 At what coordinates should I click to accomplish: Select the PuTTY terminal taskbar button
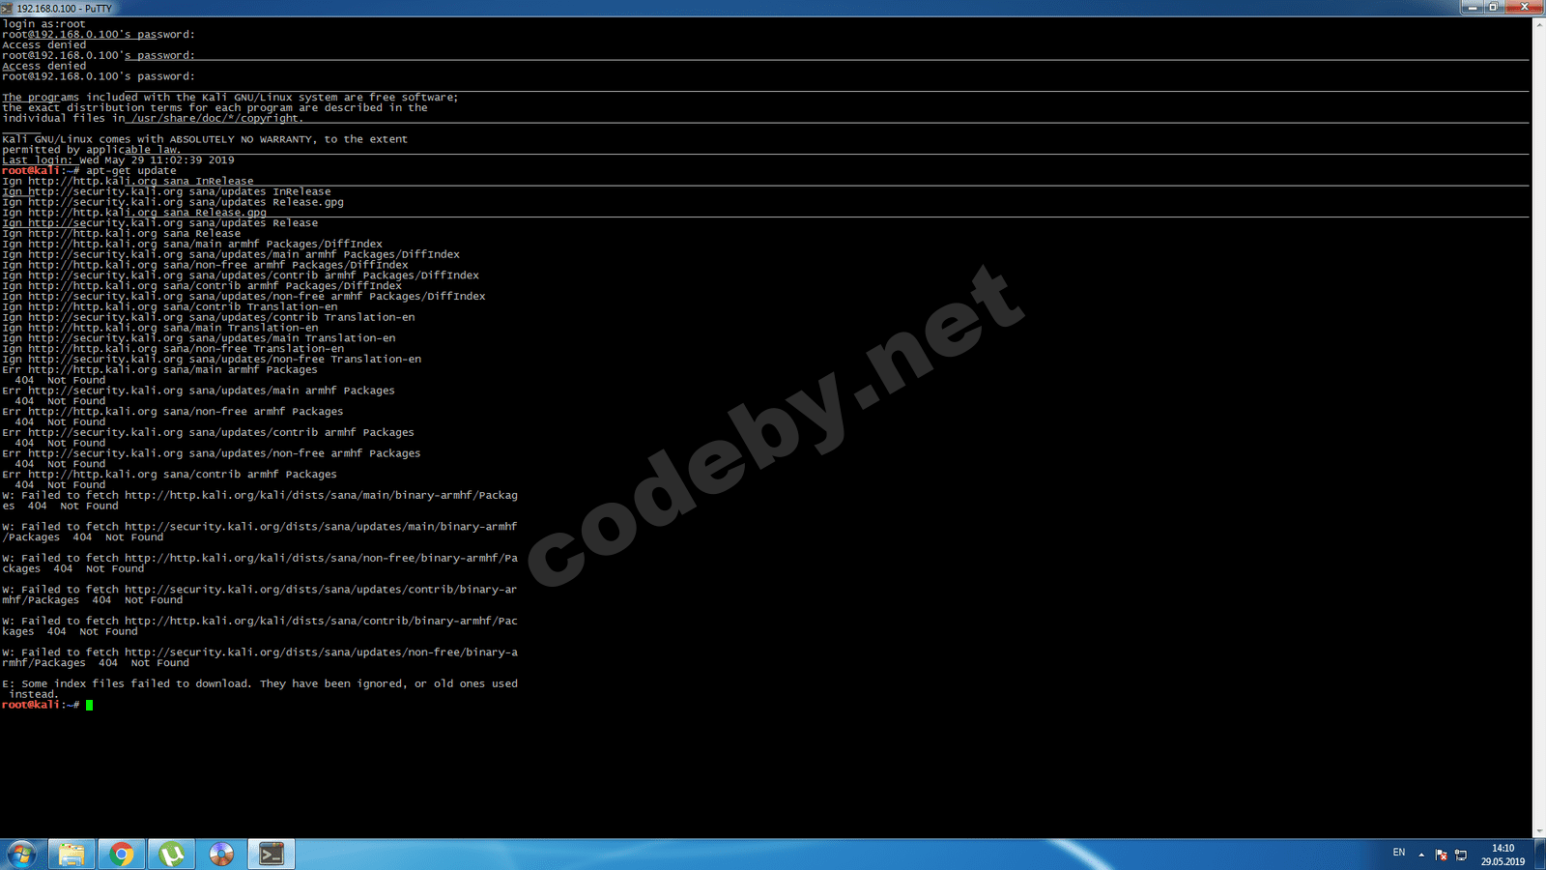pyautogui.click(x=272, y=855)
